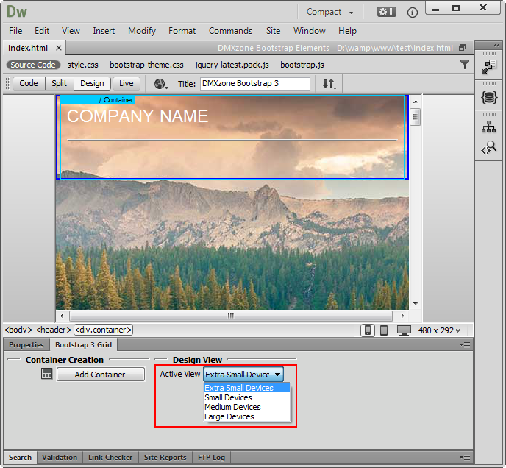The image size is (506, 468).
Task: Restore down the document window icon
Action: 462,48
